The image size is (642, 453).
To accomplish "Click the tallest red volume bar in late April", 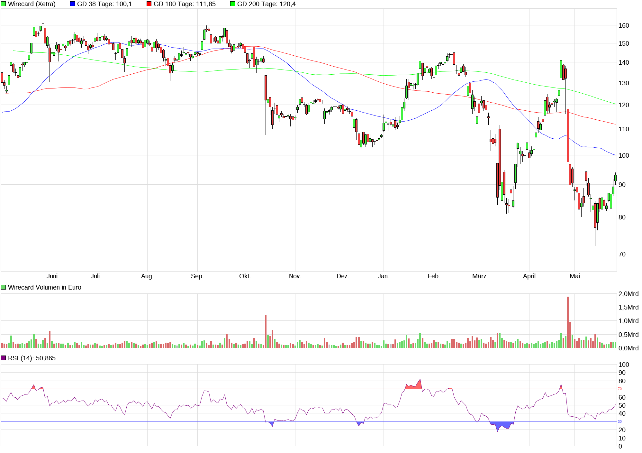I will tap(568, 322).
